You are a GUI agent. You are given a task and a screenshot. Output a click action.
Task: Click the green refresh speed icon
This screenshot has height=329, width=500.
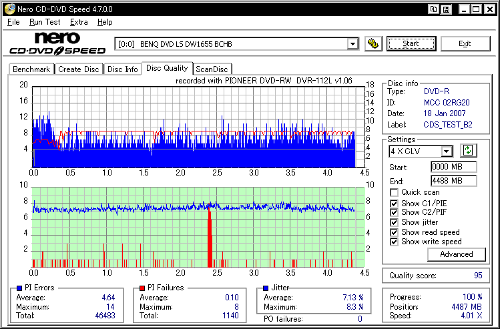coord(468,151)
